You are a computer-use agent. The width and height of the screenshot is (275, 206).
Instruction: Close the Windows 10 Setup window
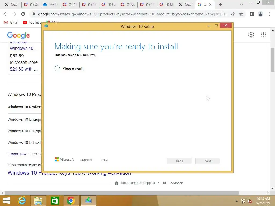(226, 25)
